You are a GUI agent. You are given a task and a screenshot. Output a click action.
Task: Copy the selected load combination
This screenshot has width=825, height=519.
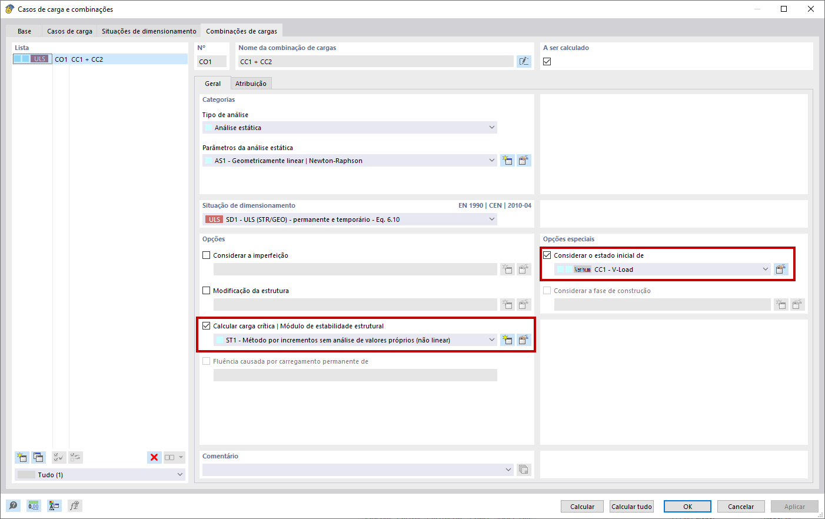[x=38, y=457]
